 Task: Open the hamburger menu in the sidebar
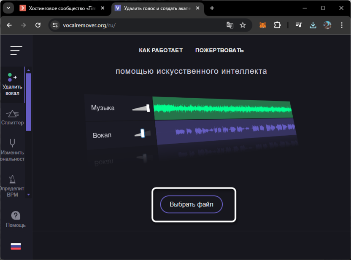point(16,51)
